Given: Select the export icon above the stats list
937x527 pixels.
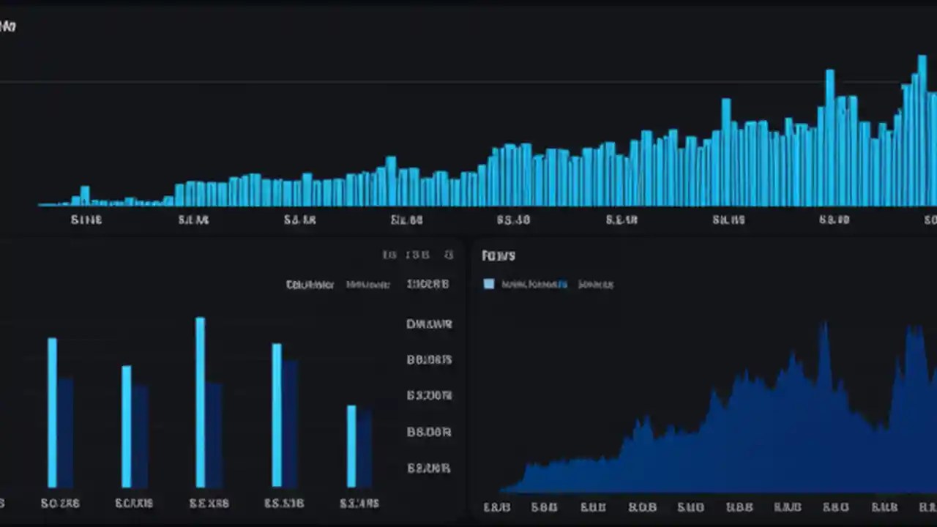Looking at the screenshot, I should 449,255.
